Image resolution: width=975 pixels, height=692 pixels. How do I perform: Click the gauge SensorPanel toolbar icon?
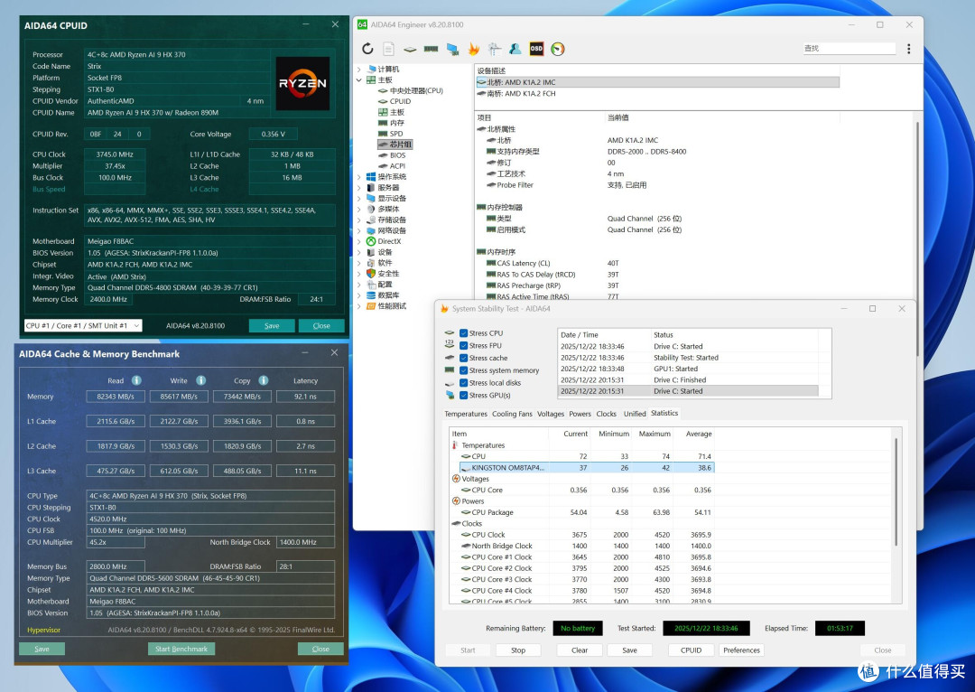coord(558,49)
